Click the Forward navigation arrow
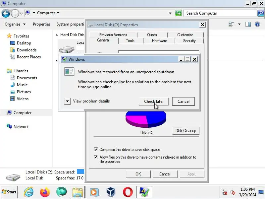This screenshot has width=265, height=199. [x=15, y=13]
